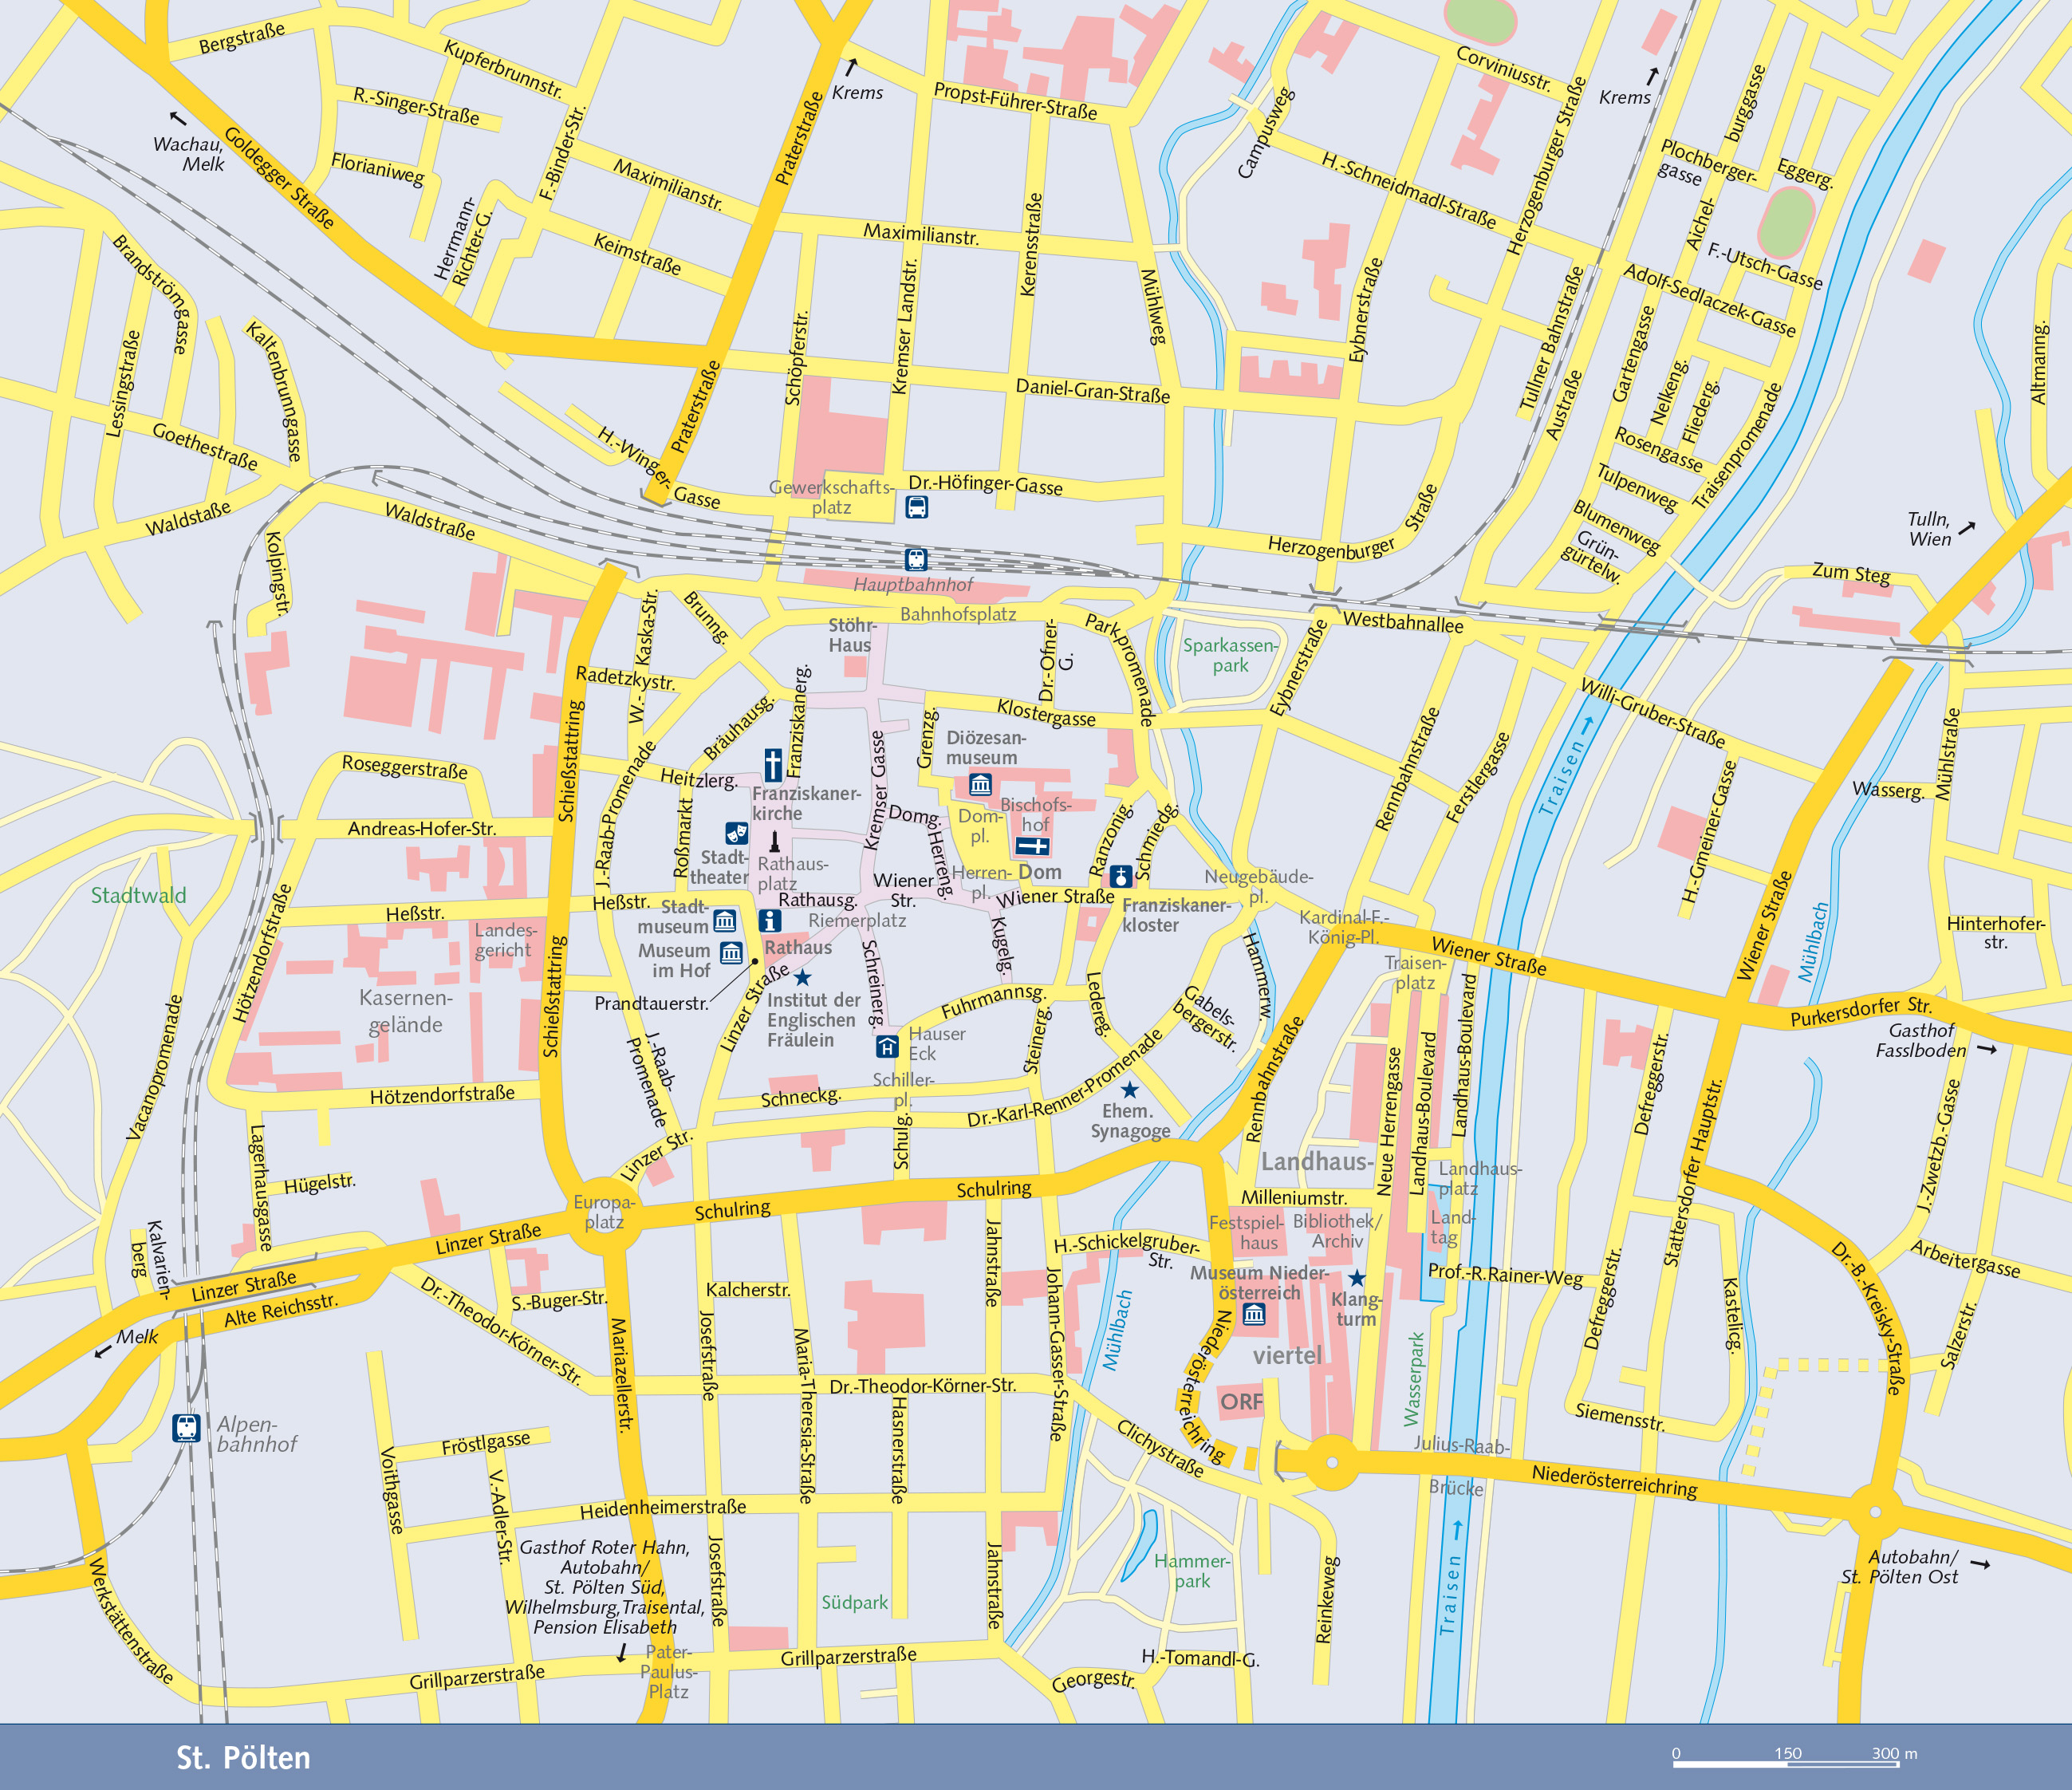2072x1790 pixels.
Task: Click the bus station icon at Gewerkschaftsplatz
Action: click(x=916, y=507)
